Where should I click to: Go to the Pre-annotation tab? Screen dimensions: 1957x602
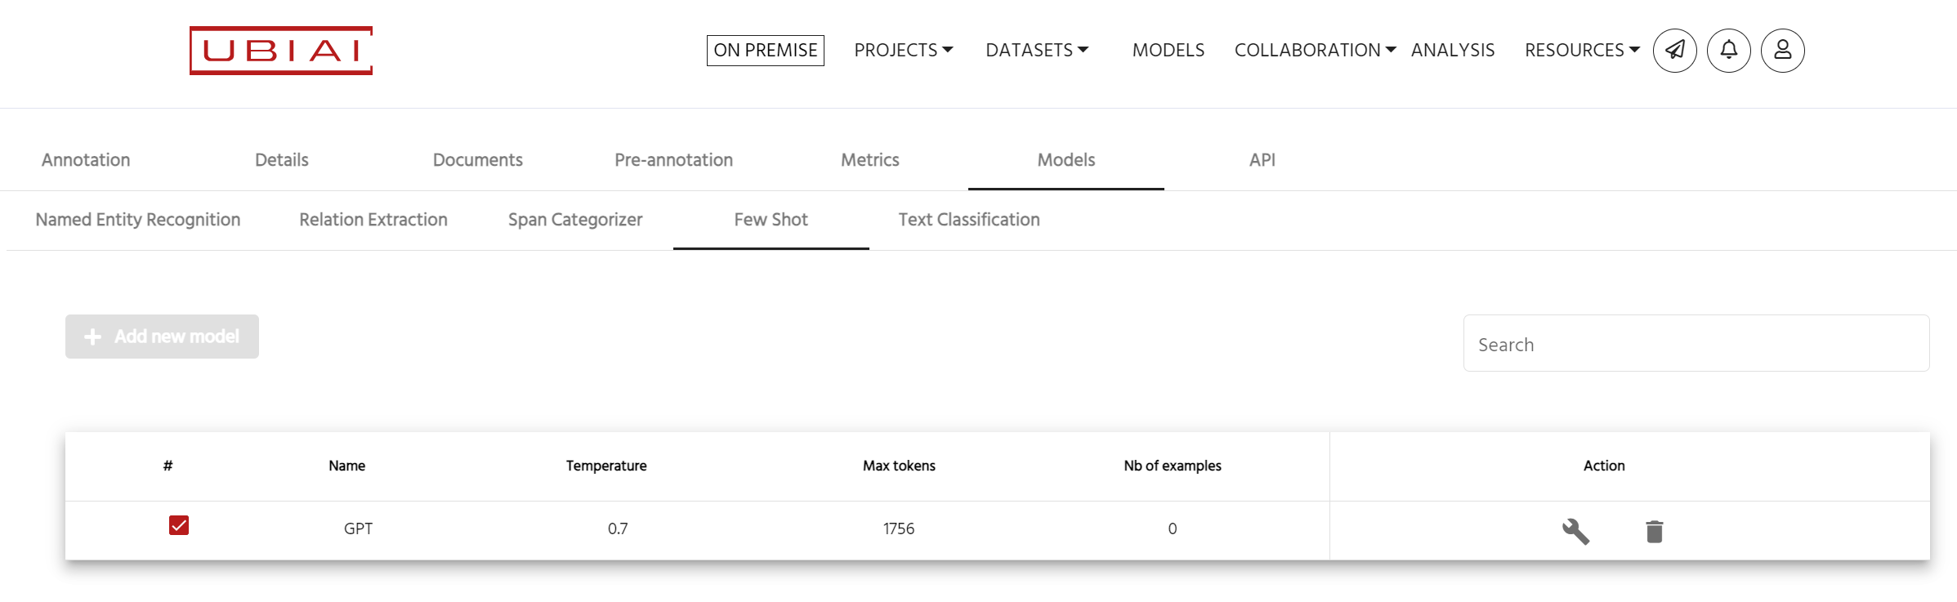pos(673,160)
